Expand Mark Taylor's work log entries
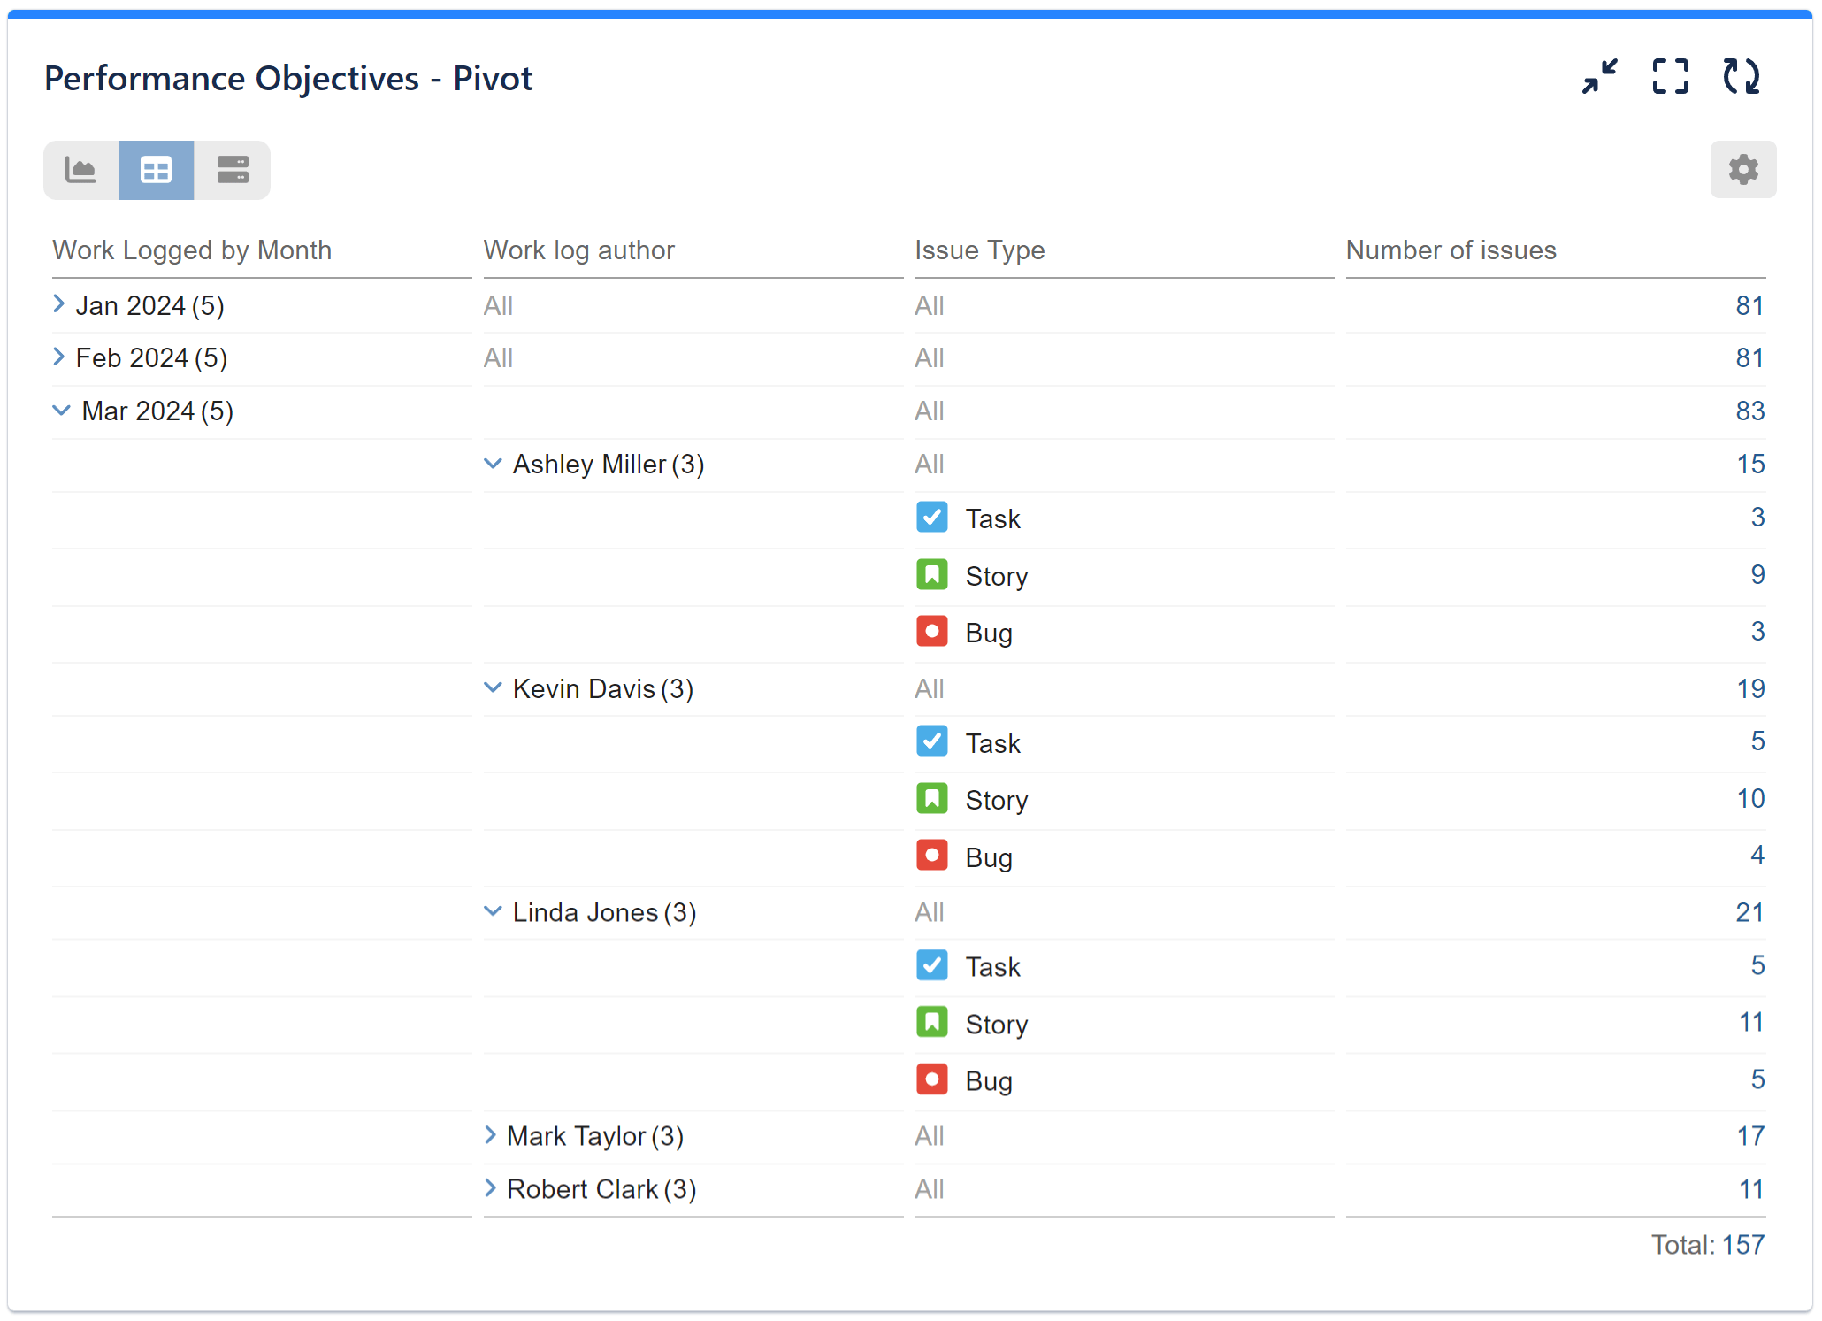The height and width of the screenshot is (1321, 1822). tap(493, 1135)
